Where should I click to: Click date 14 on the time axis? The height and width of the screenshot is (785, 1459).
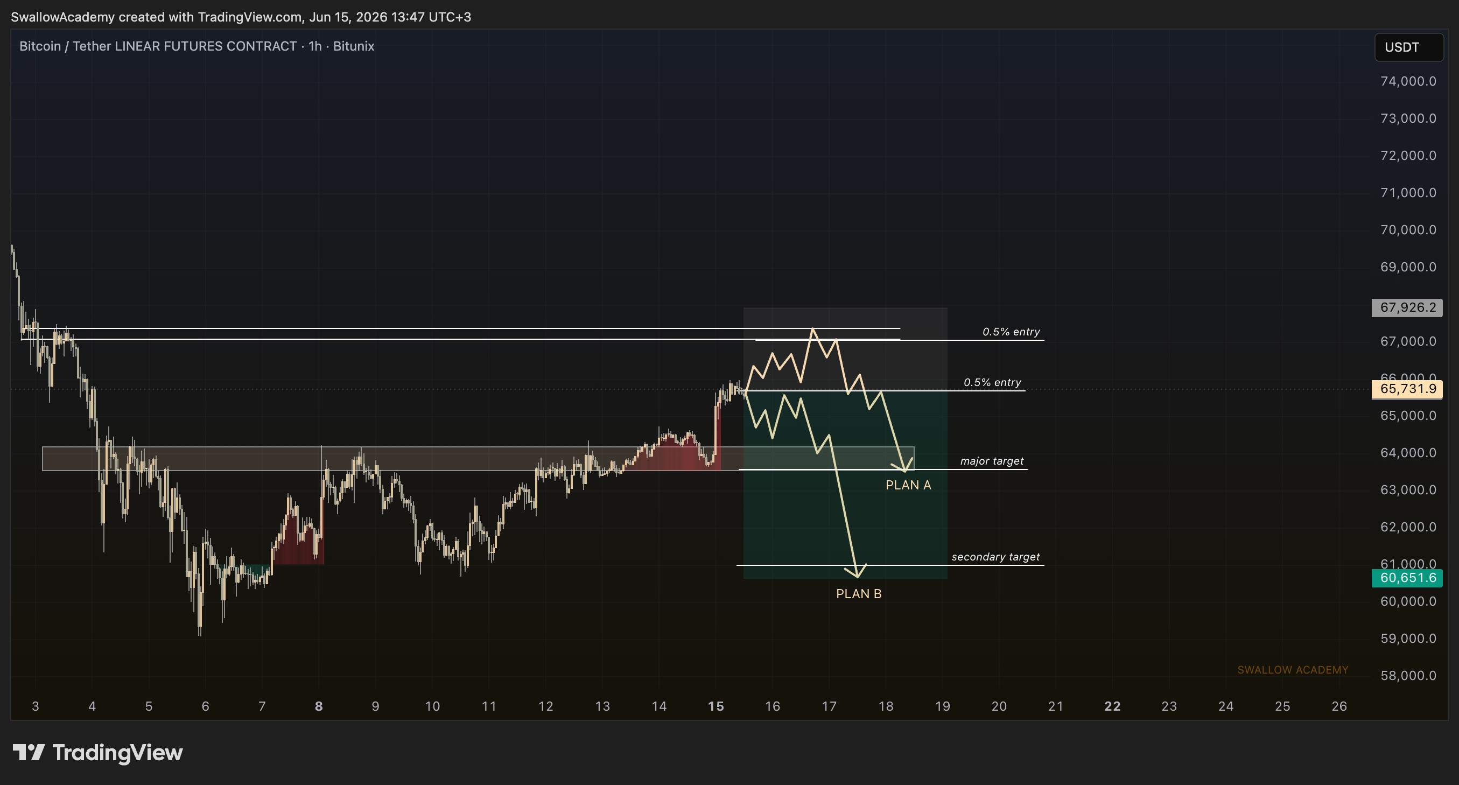[660, 706]
